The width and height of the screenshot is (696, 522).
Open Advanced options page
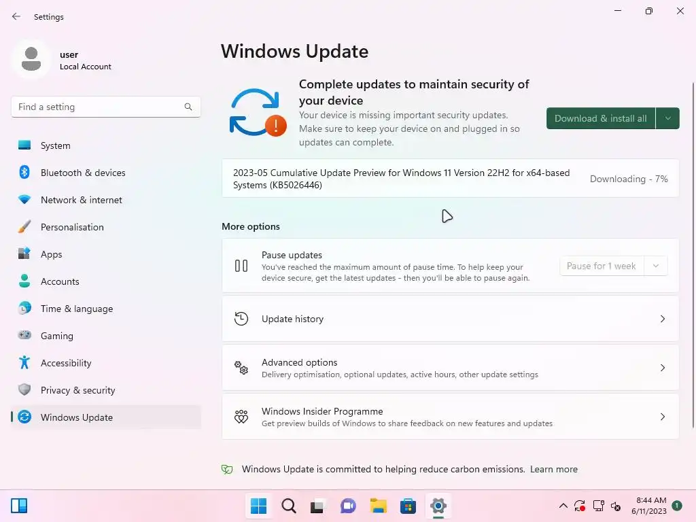point(450,368)
